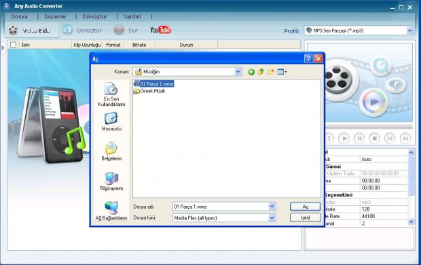Image resolution: width=421 pixels, height=265 pixels.
Task: Click the Video Ekle film reel button
Action: pyautogui.click(x=32, y=30)
